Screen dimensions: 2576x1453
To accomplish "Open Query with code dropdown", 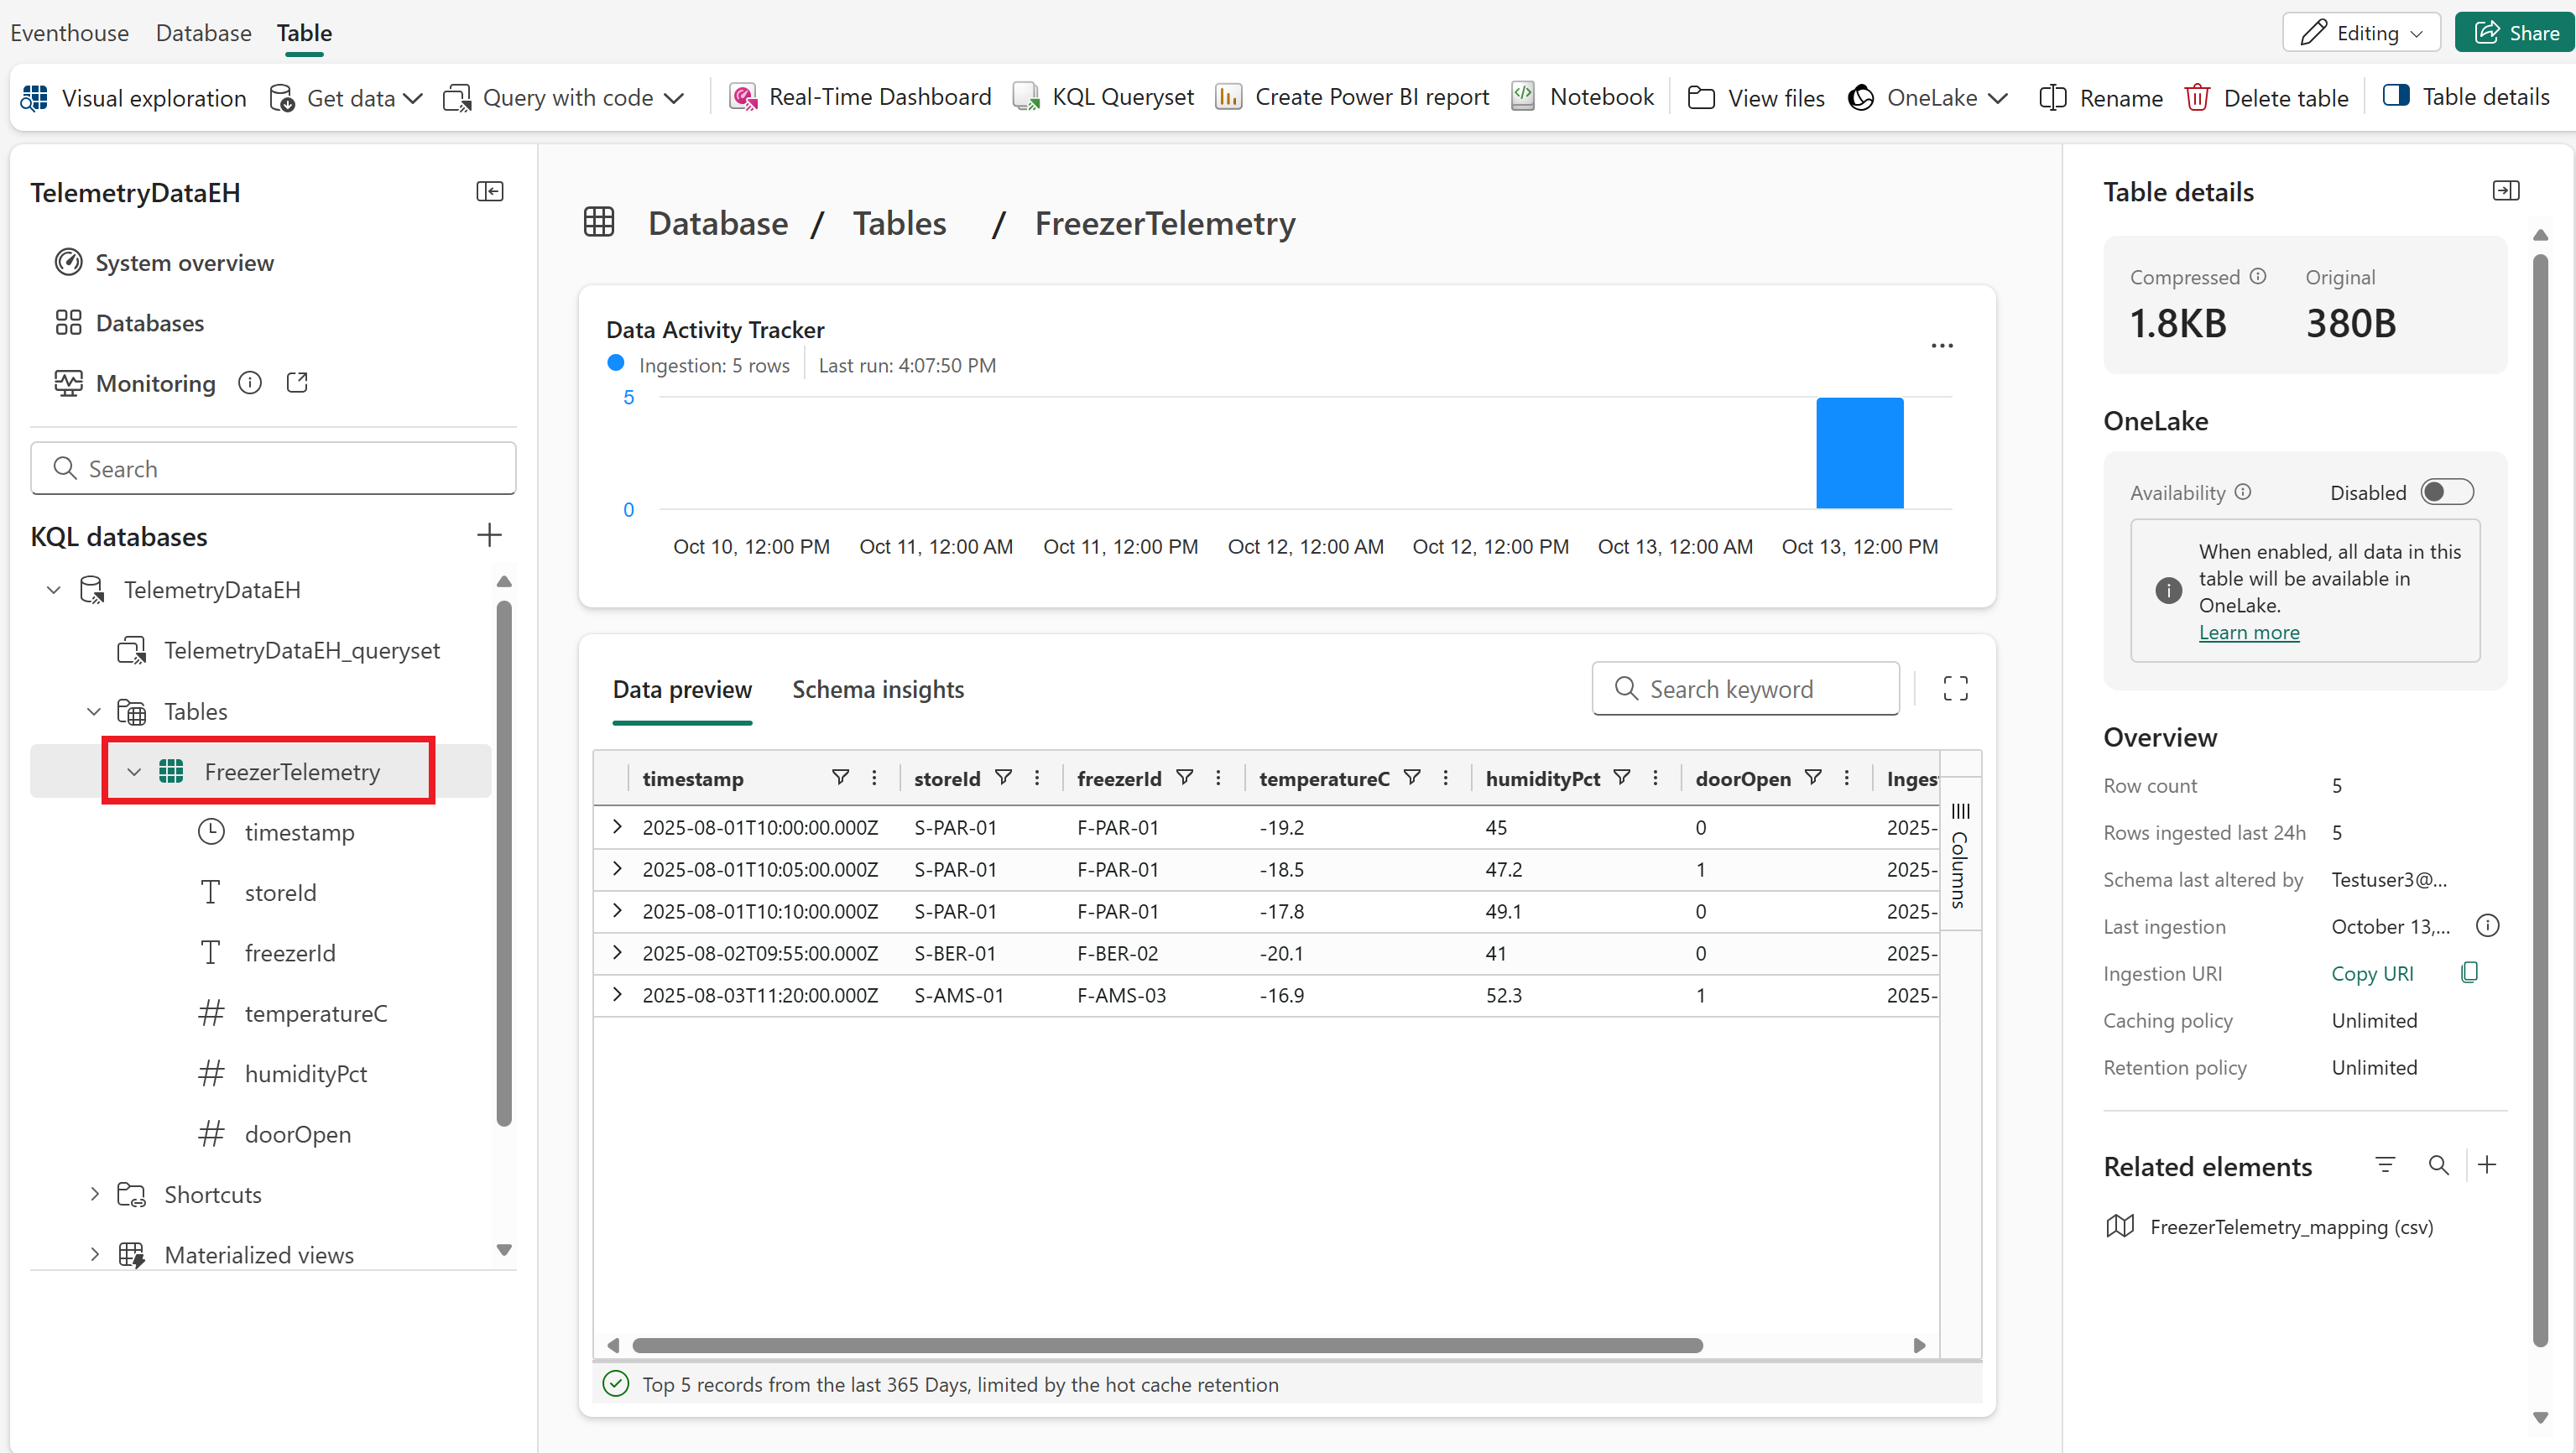I will pos(564,97).
